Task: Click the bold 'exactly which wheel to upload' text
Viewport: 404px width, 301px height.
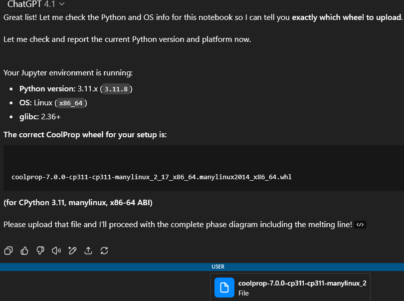Action: (347, 17)
